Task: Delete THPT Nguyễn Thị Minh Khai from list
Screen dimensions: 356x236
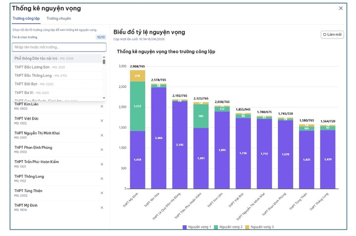Action: click(102, 135)
